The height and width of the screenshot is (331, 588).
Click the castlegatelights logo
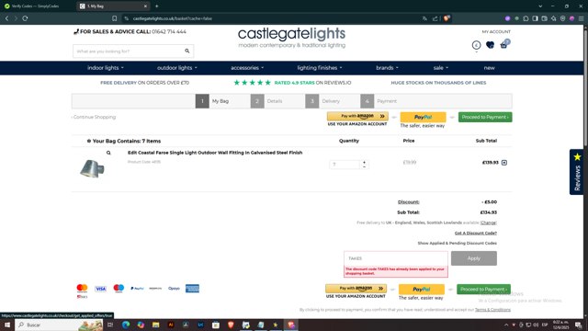coord(292,38)
